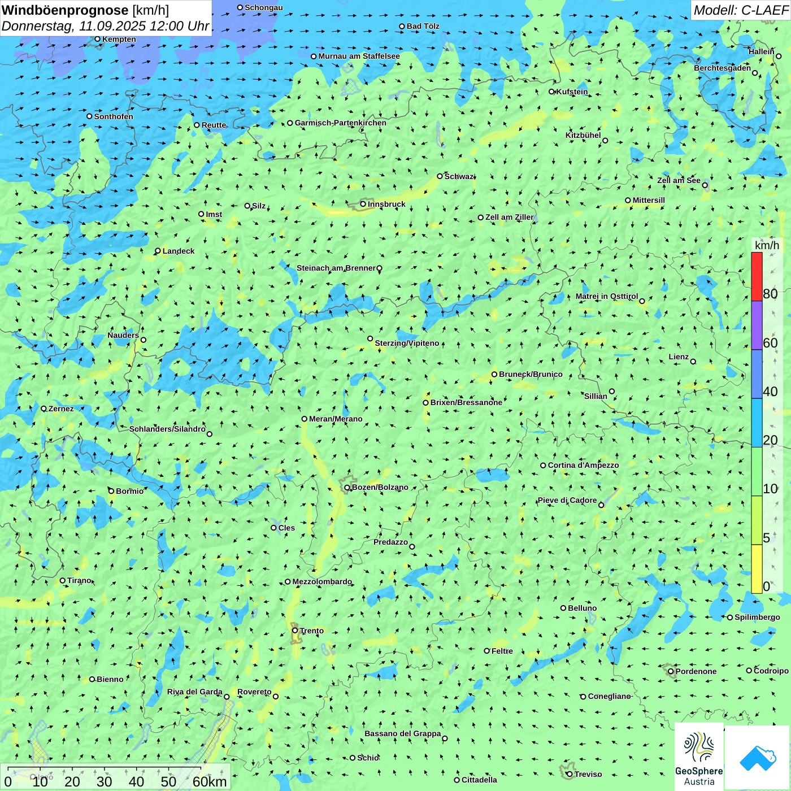
Task: Click the yellow 0 km/h legend color
Action: (x=757, y=569)
